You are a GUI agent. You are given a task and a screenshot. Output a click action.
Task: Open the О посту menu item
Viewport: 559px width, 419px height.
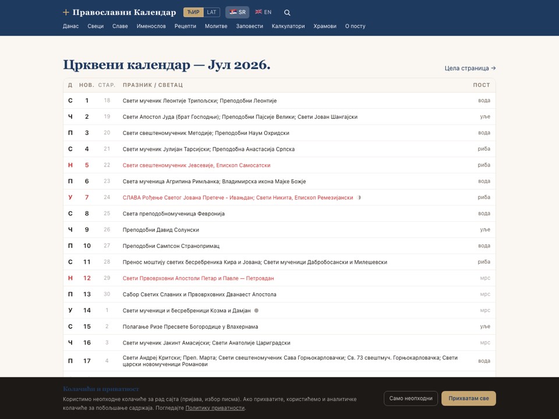coord(355,26)
